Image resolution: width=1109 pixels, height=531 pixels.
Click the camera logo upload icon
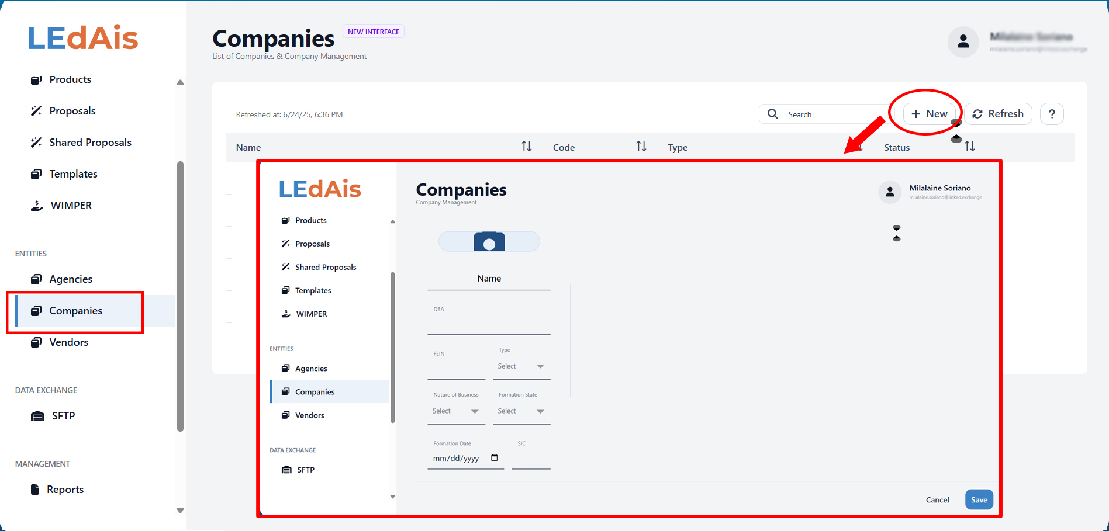tap(489, 241)
